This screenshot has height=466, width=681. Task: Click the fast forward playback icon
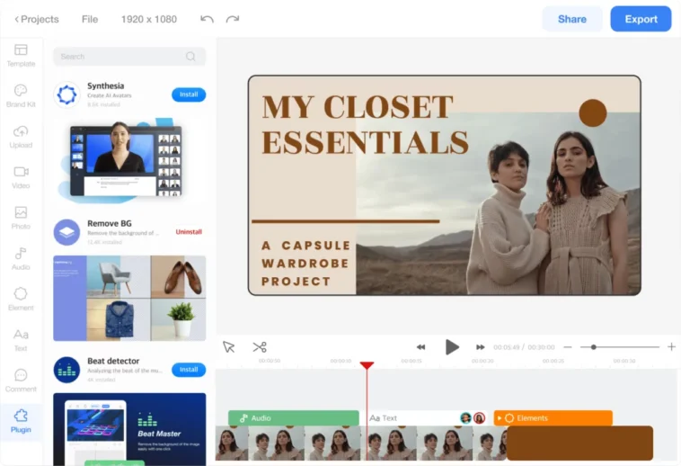pyautogui.click(x=481, y=347)
